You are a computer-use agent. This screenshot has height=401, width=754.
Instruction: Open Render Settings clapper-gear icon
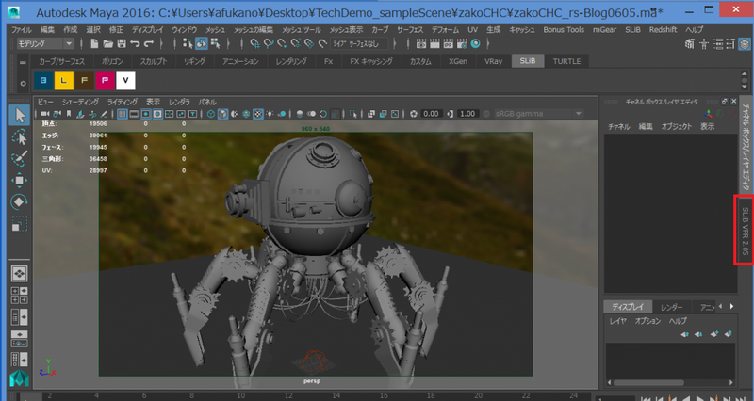[x=462, y=43]
